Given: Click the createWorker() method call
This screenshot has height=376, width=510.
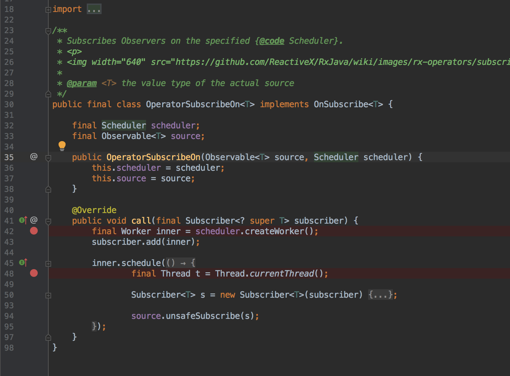Looking at the screenshot, I should (279, 231).
